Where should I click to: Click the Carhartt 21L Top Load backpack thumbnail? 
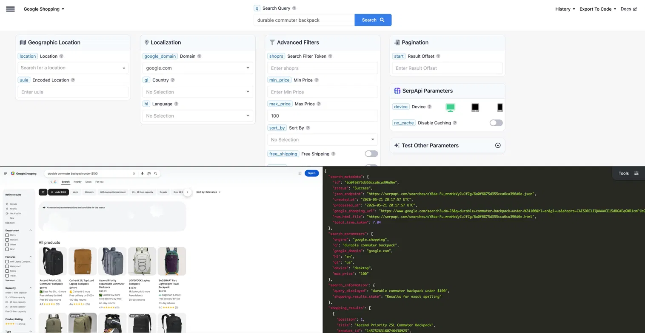pos(83,262)
